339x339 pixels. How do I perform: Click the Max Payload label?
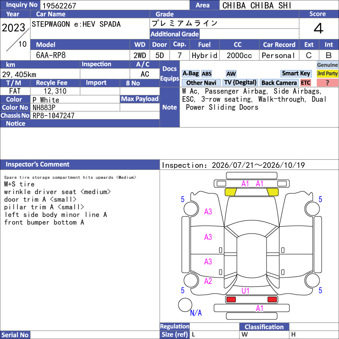140,99
